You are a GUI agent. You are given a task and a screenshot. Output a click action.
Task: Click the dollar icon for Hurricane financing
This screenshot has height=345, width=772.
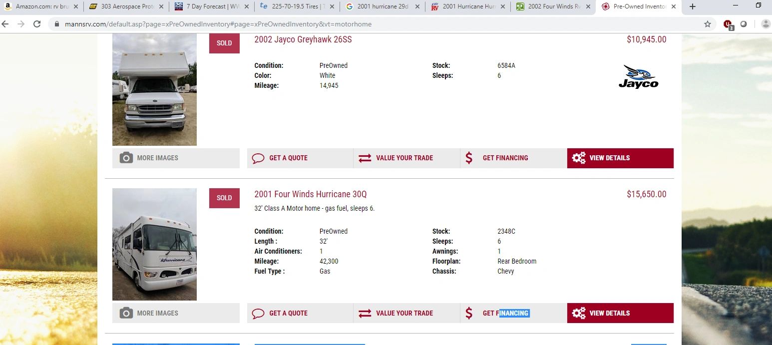468,313
